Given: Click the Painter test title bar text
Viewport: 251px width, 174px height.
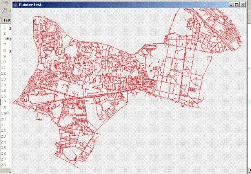Looking at the screenshot, I should click(30, 5).
